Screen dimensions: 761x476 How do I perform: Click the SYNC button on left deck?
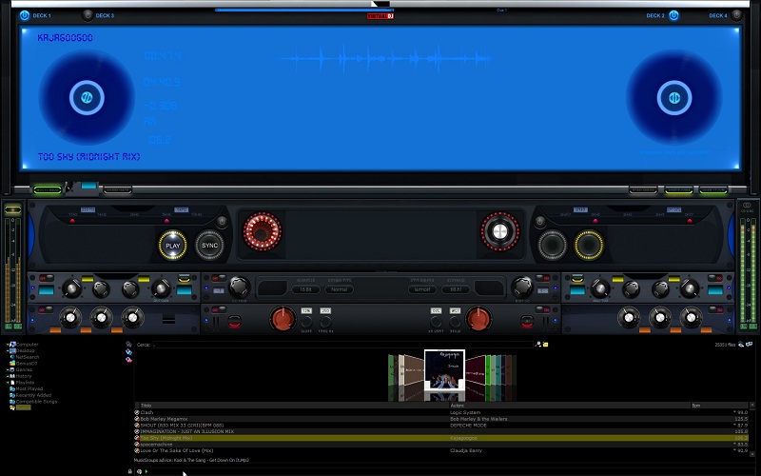coord(209,246)
